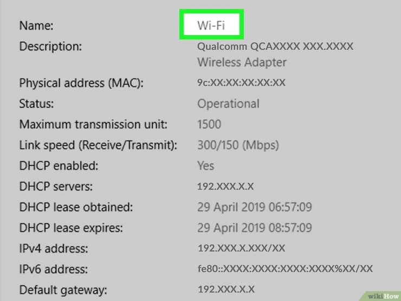Click the wikiHow watermark logo
Screen dimensions: 401x301
tap(383, 296)
